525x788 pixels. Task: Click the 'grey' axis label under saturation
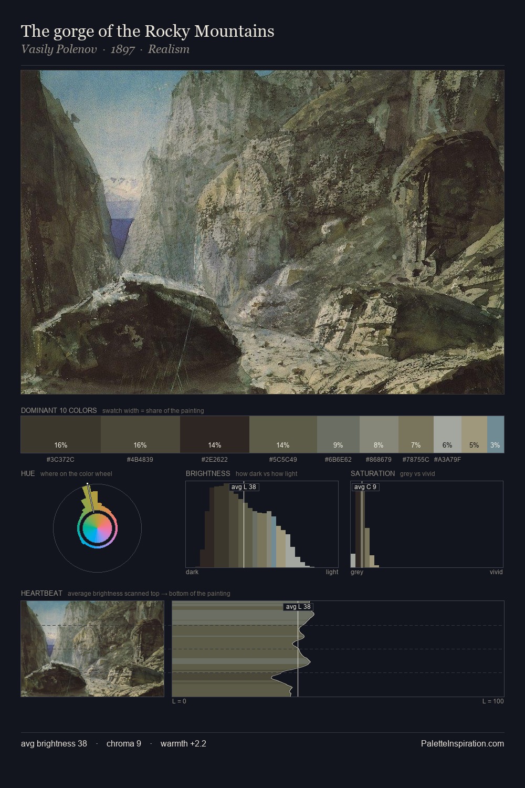357,572
